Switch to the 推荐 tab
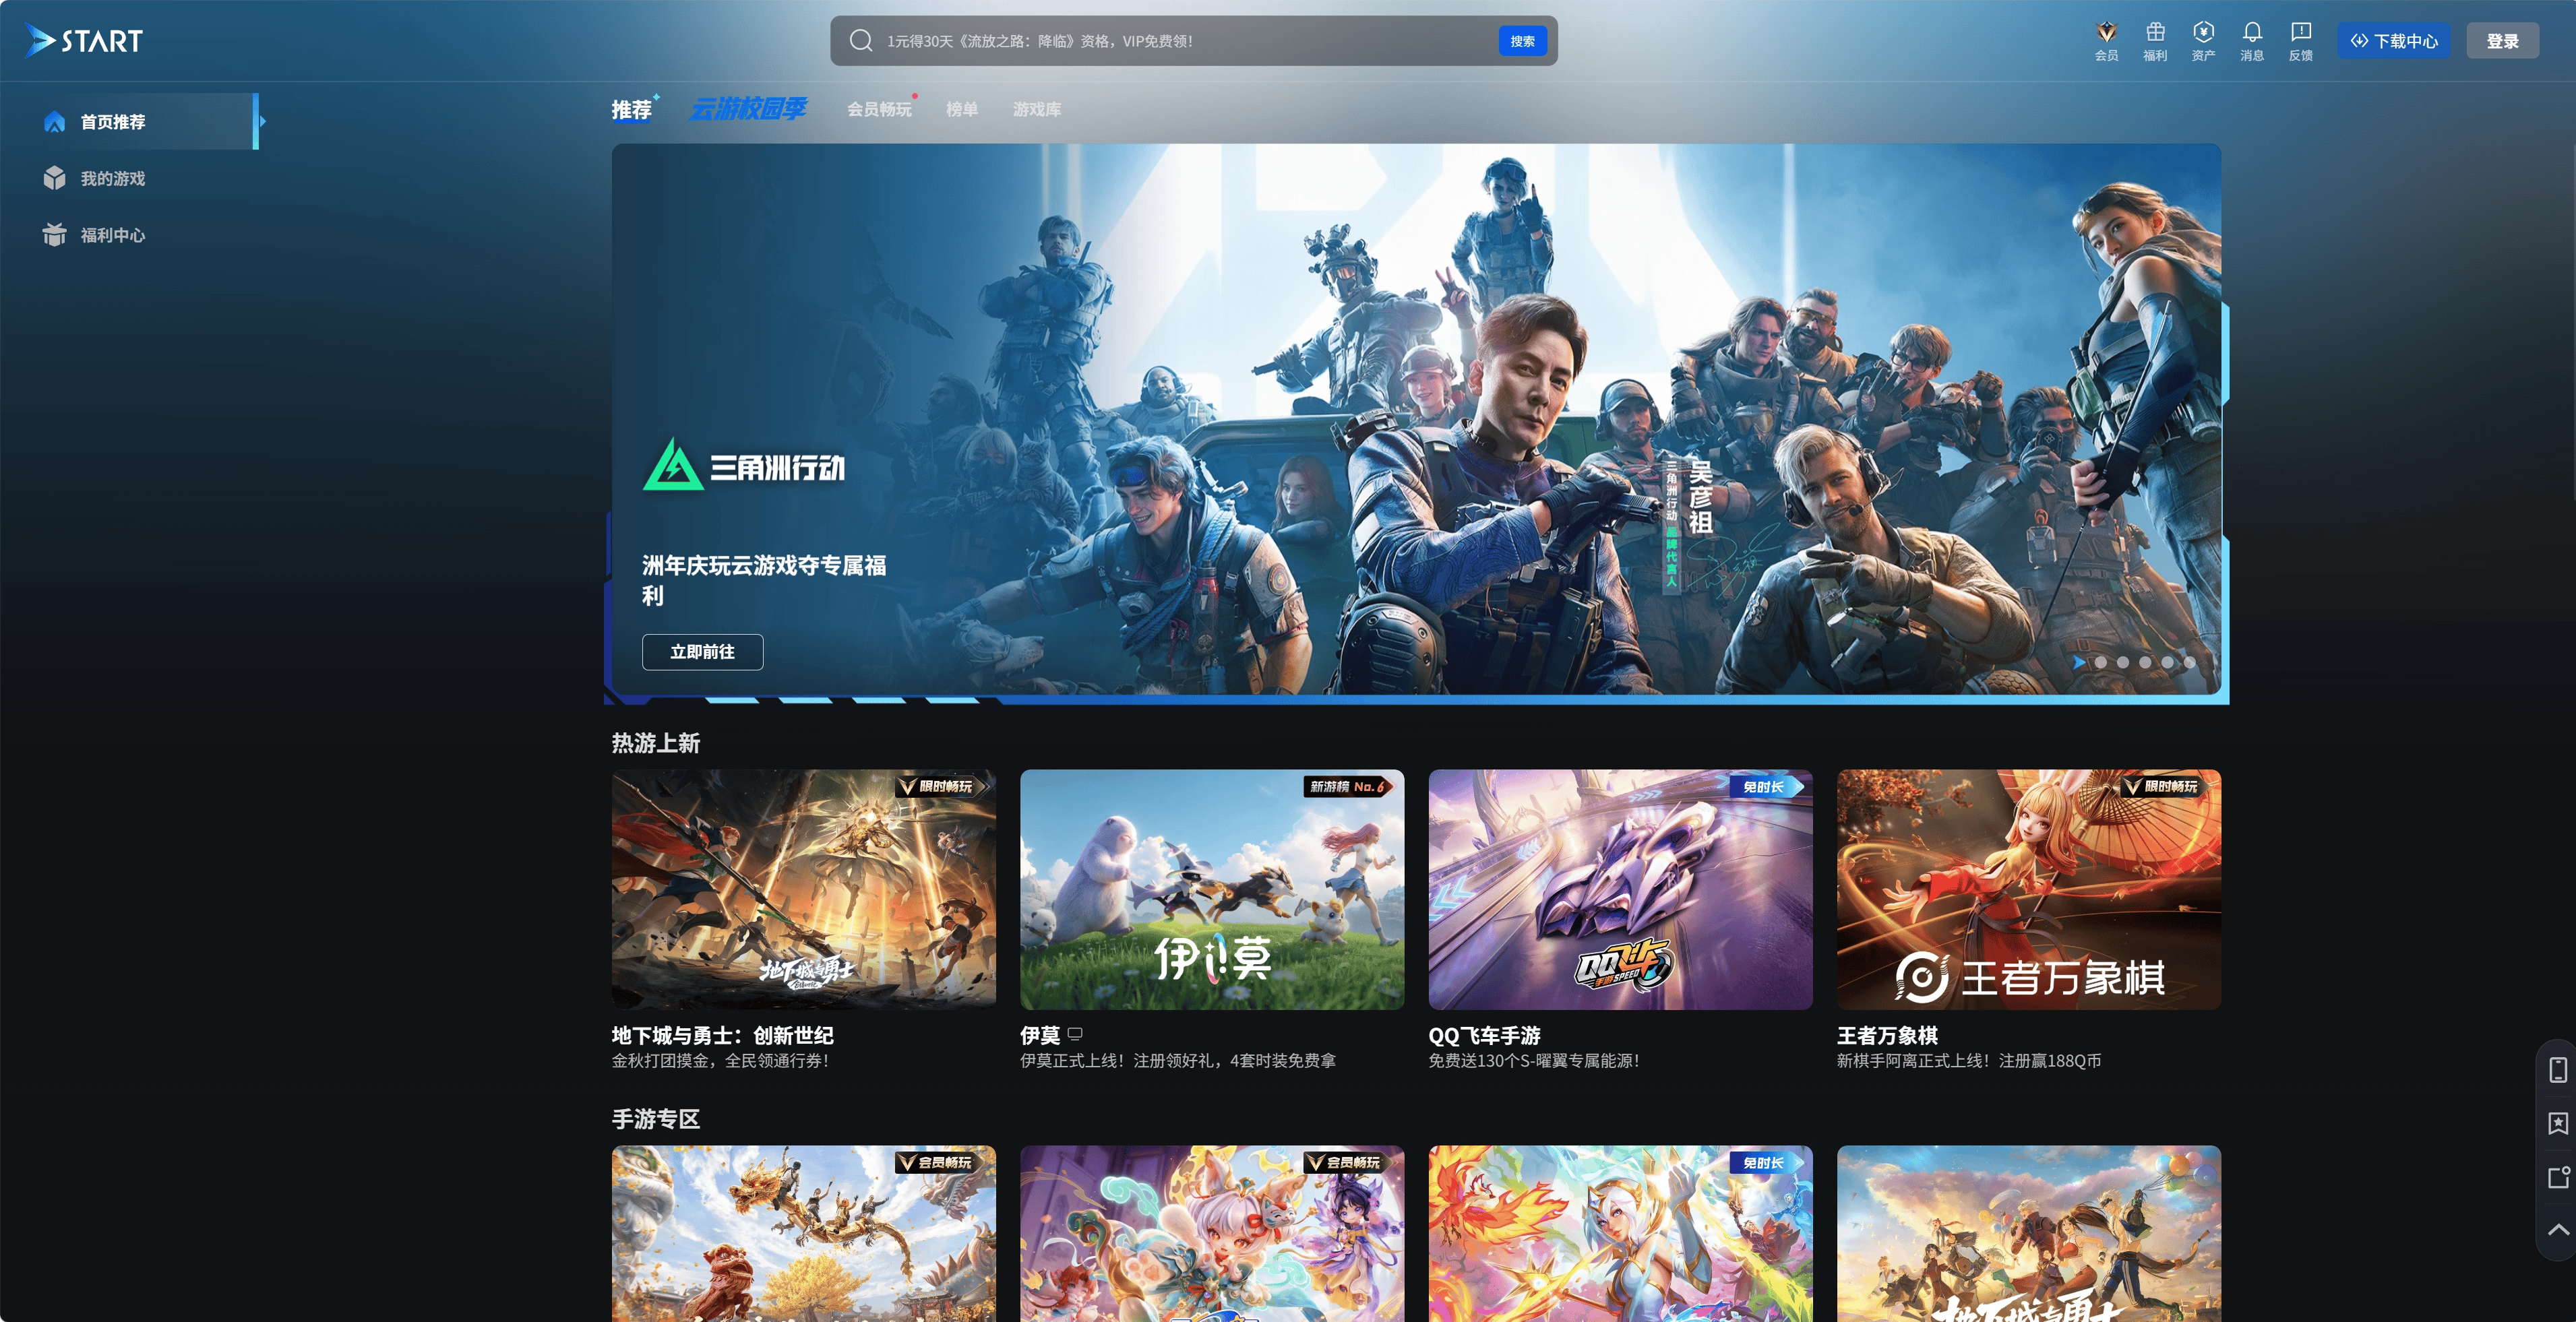 (x=632, y=109)
